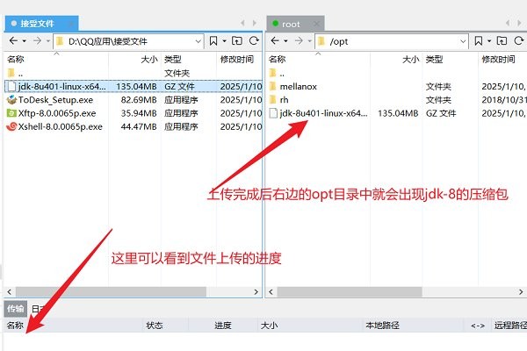The width and height of the screenshot is (527, 351).
Task: Select remote jdk-8u401-linux-x64 file
Action: click(x=397, y=113)
